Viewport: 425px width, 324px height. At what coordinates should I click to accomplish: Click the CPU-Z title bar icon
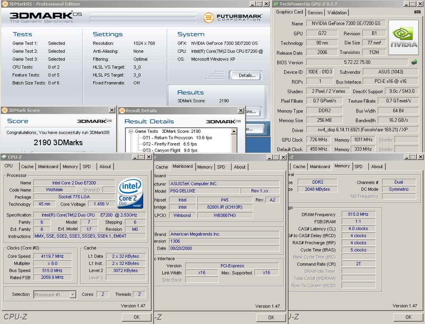pyautogui.click(x=4, y=157)
